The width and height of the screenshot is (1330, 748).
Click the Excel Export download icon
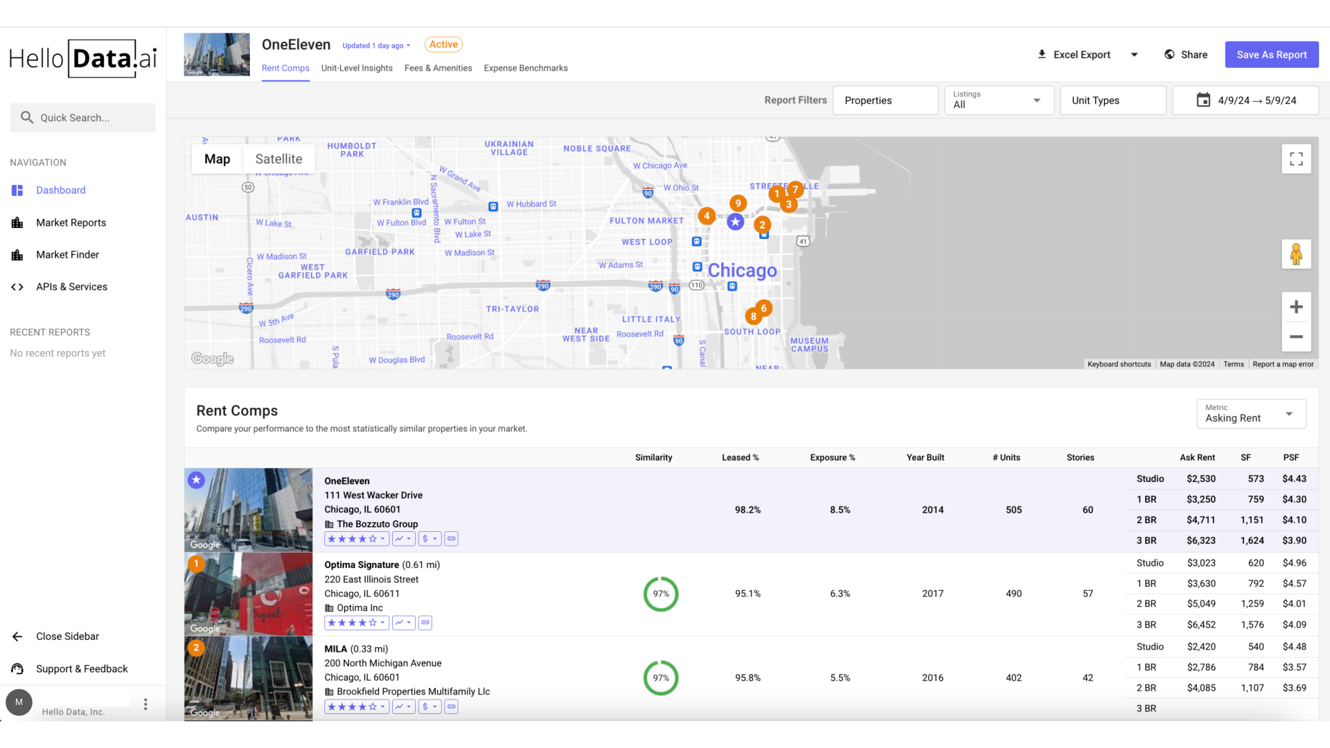point(1042,55)
